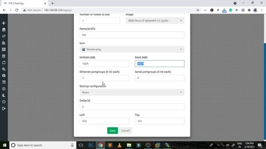Open Task View in the taskbar
The width and height of the screenshot is (266, 149).
tap(81, 145)
